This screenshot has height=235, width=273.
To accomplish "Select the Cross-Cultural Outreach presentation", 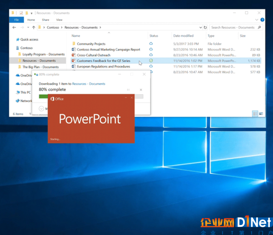I will 94,55.
